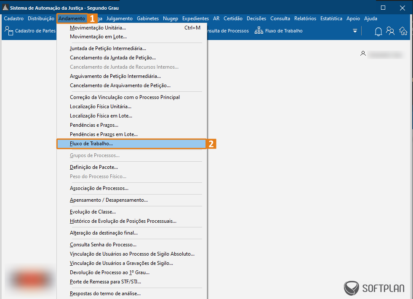
Task: Maximize the application window
Action: point(383,8)
